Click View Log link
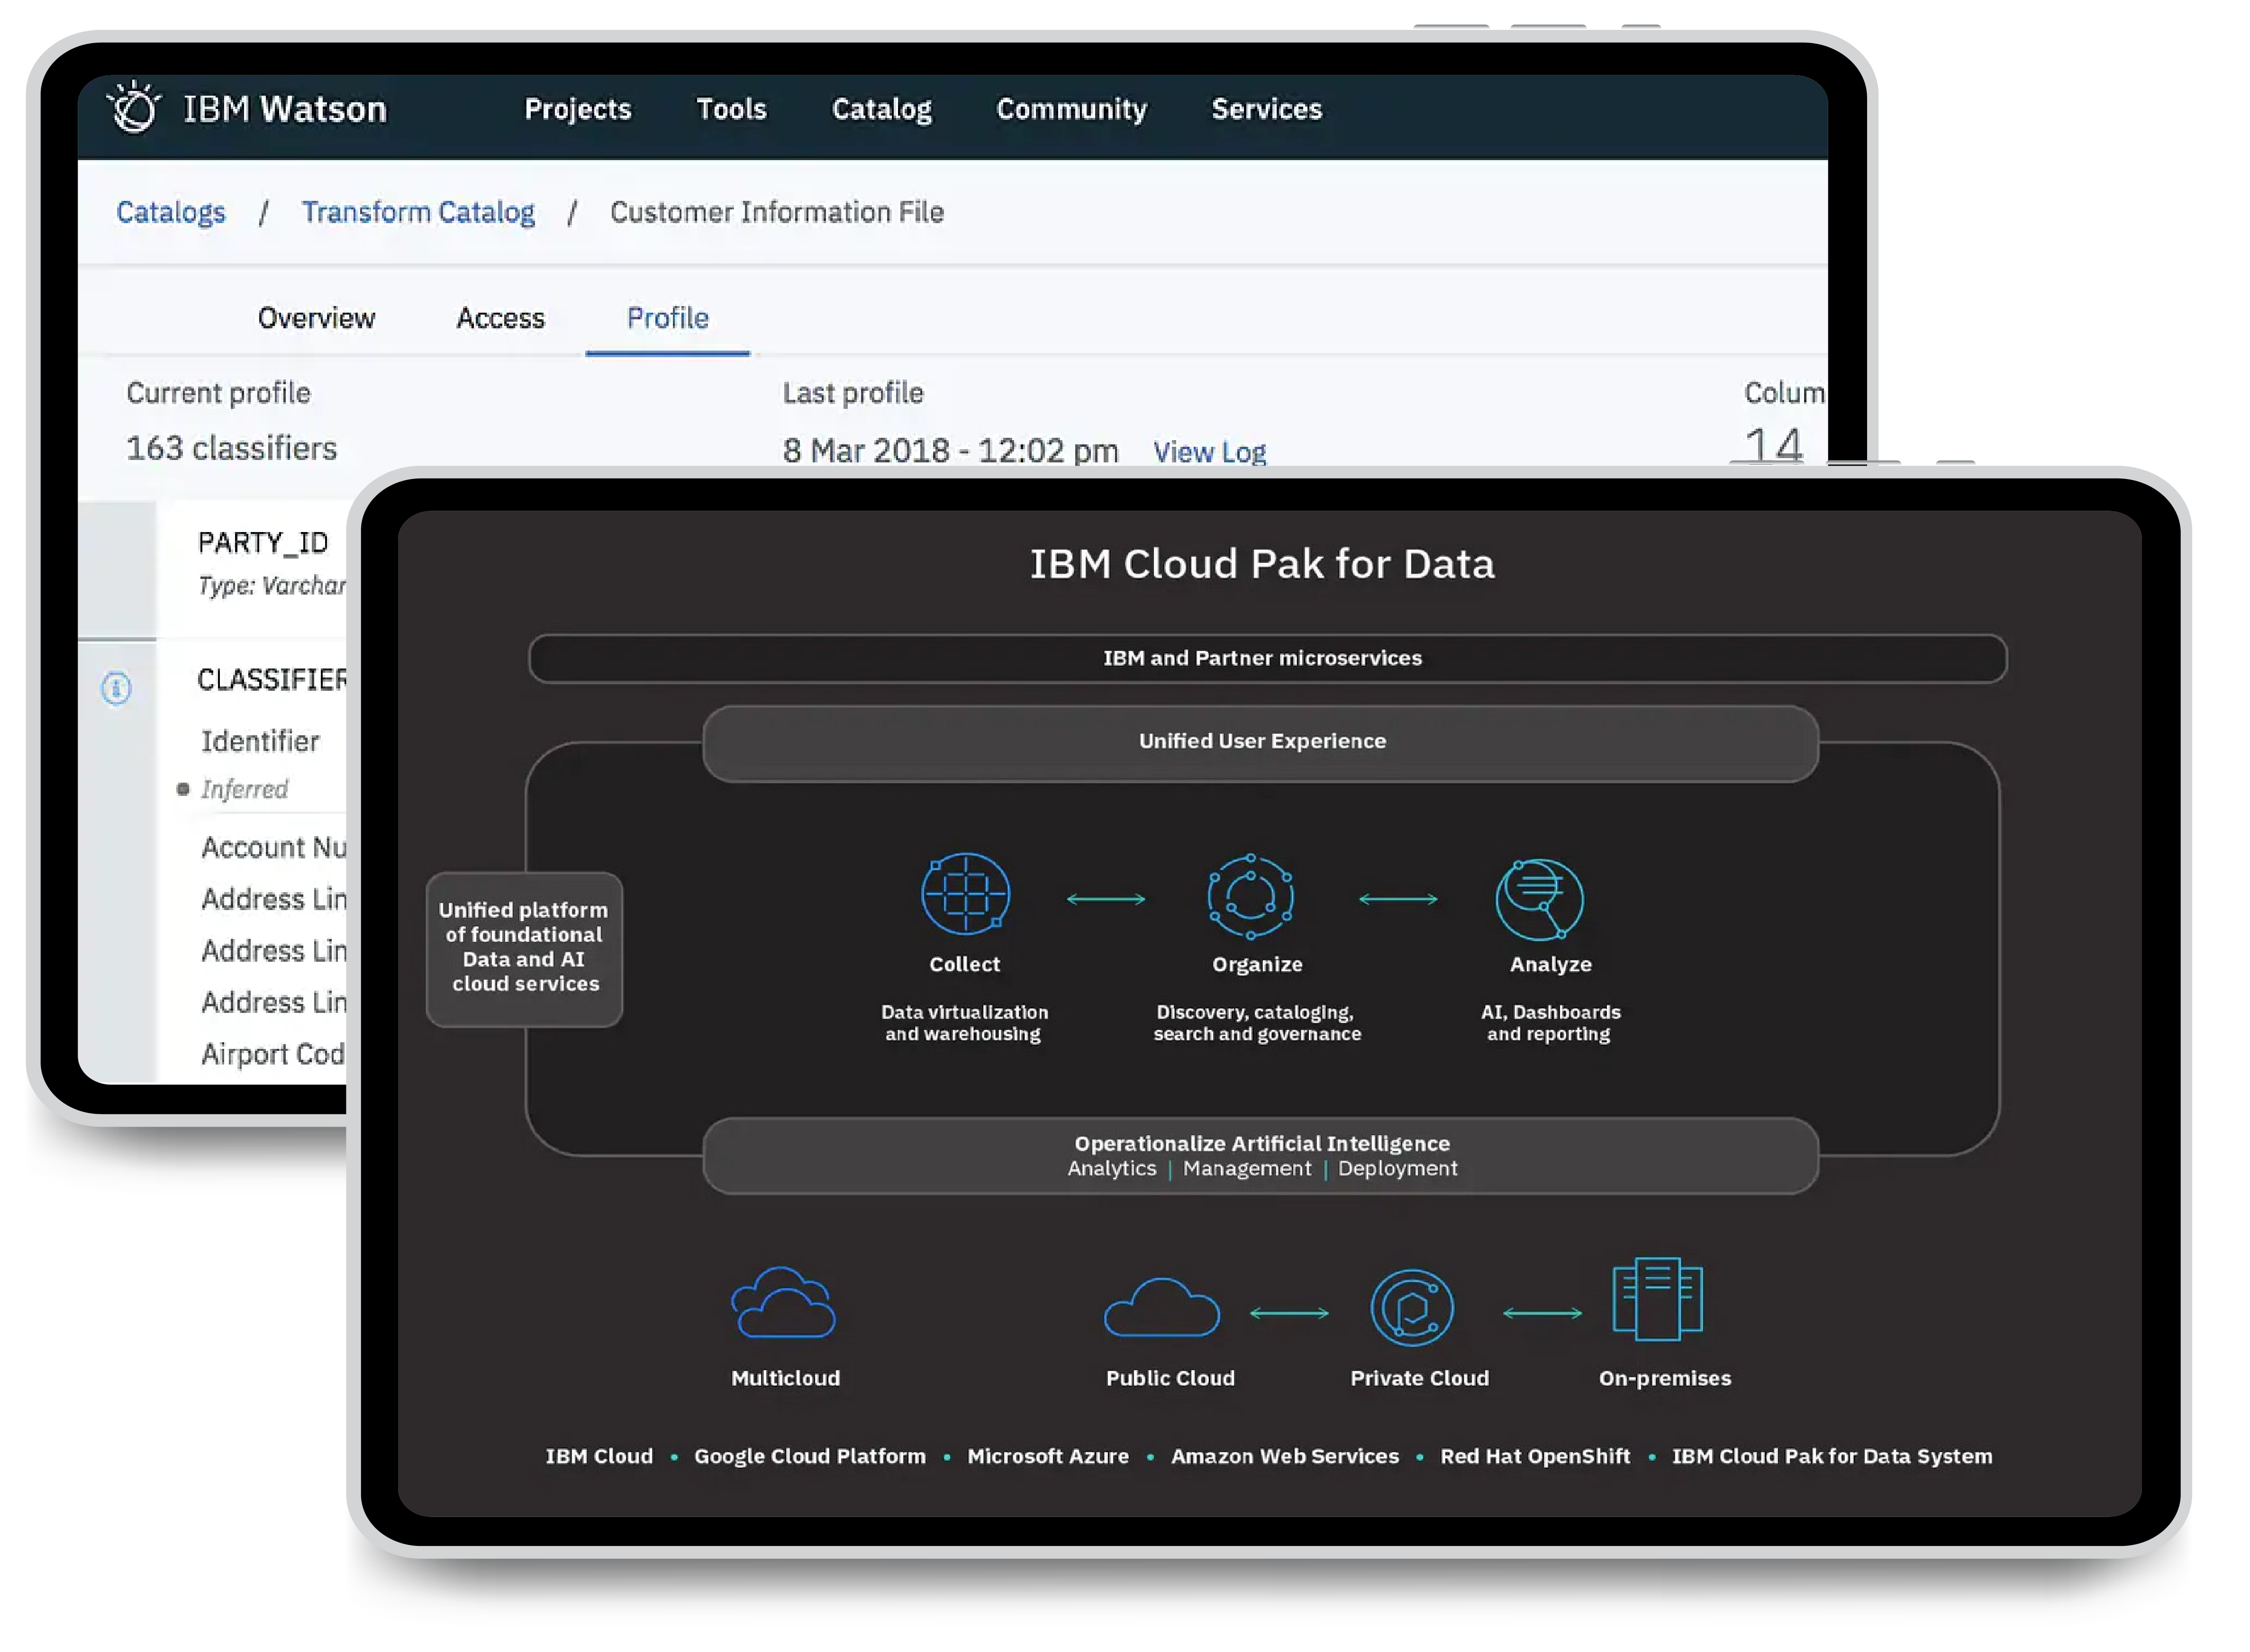The width and height of the screenshot is (2250, 1652). (1211, 451)
